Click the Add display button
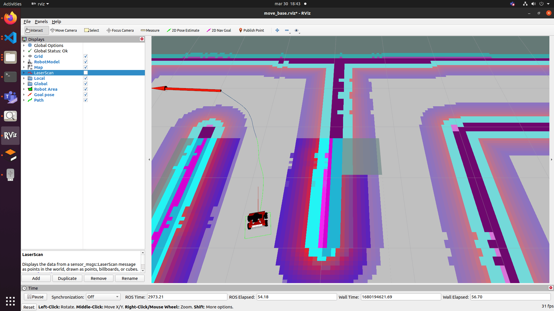The height and width of the screenshot is (311, 554). point(36,278)
